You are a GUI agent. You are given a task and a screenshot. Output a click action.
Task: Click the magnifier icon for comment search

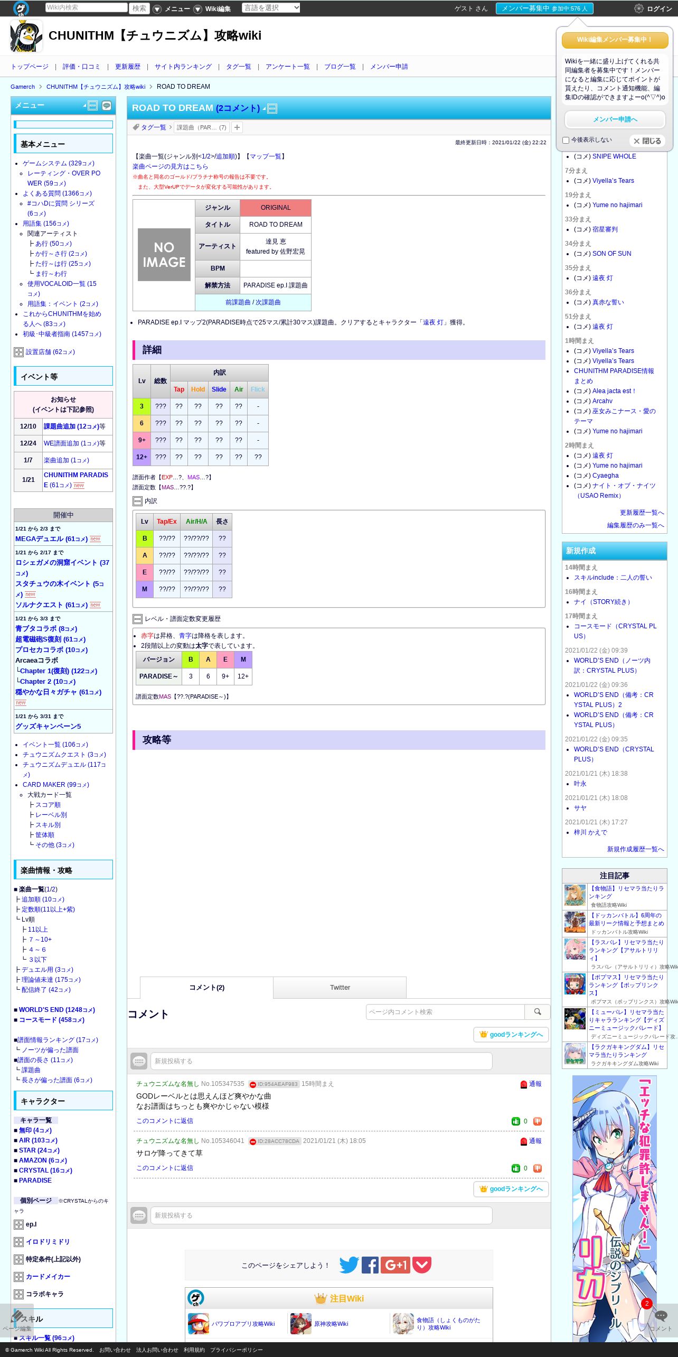tap(538, 1011)
